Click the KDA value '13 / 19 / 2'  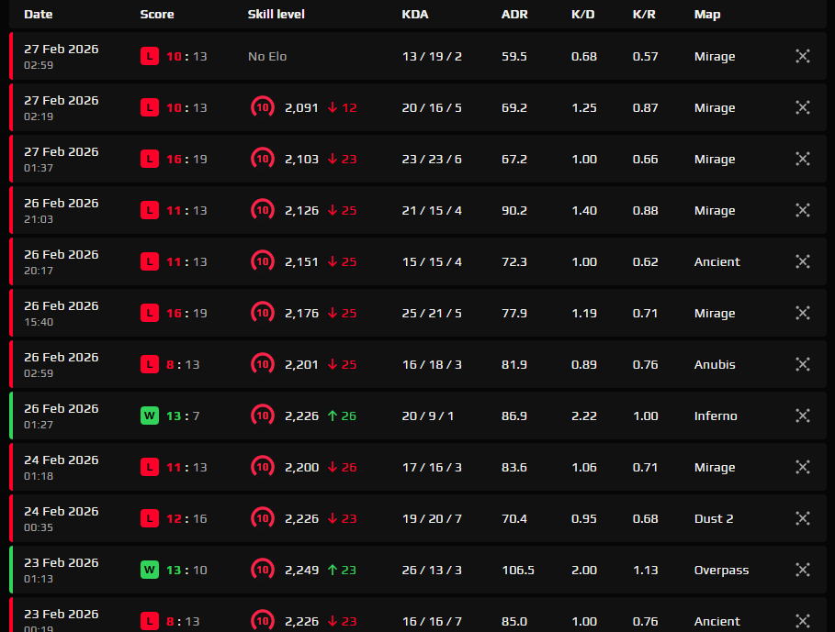pos(432,56)
